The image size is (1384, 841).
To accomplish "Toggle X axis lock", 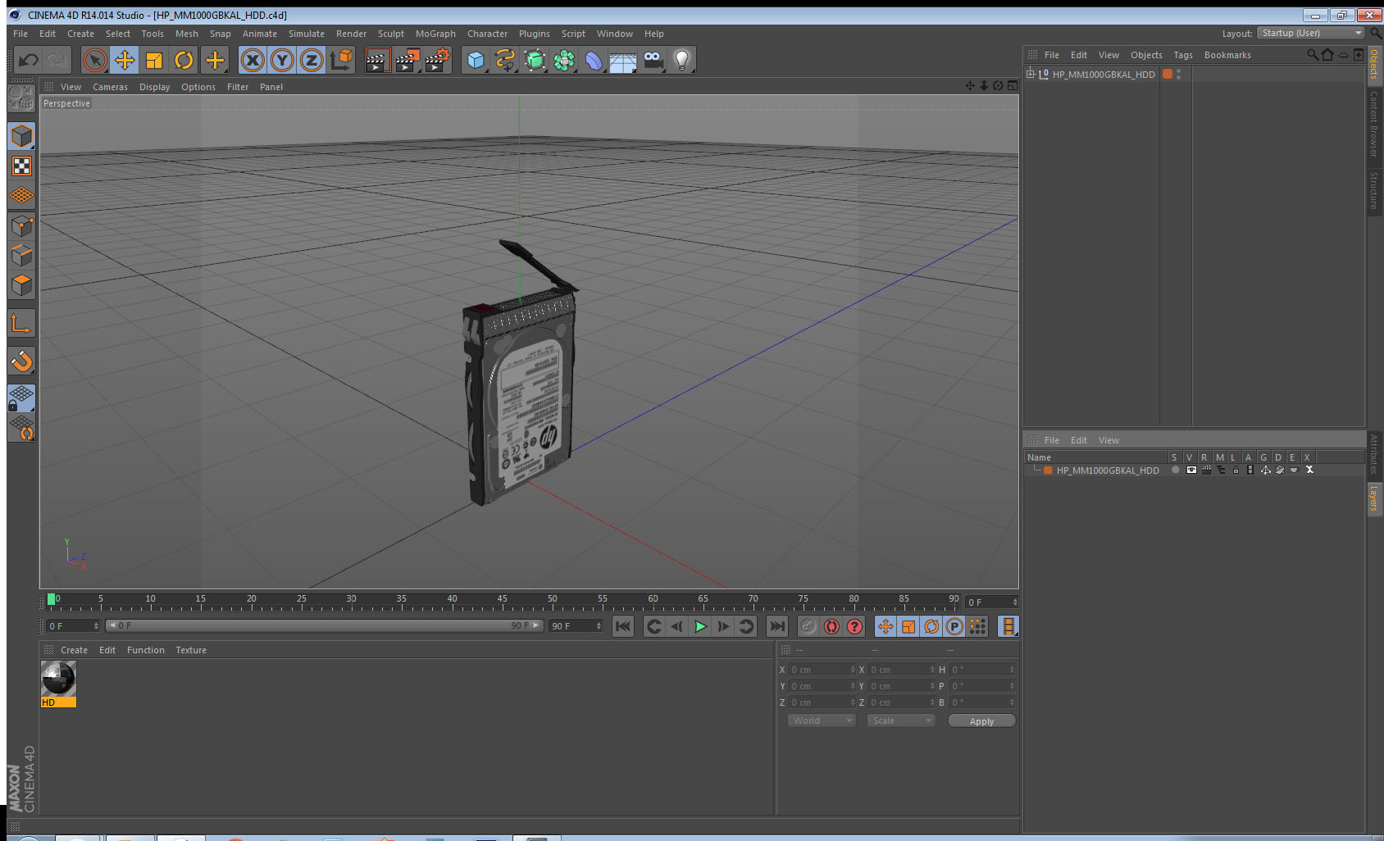I will pos(253,60).
